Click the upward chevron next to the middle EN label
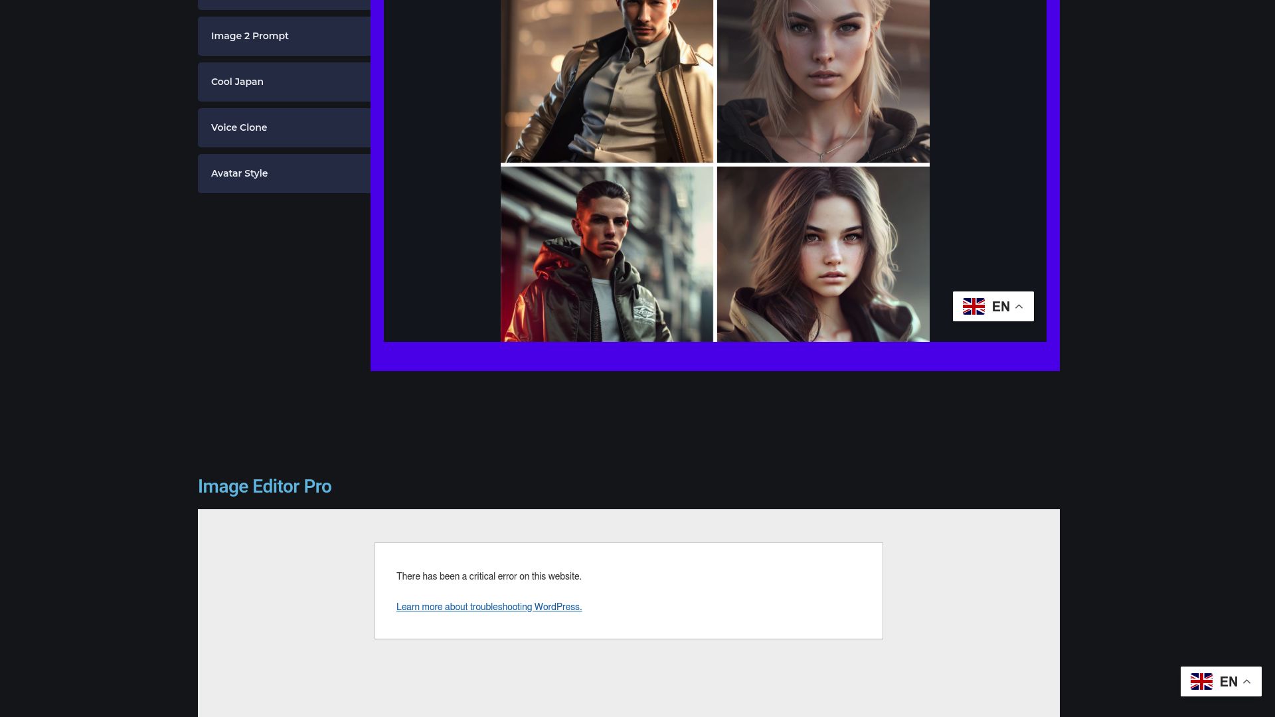 click(x=1019, y=306)
